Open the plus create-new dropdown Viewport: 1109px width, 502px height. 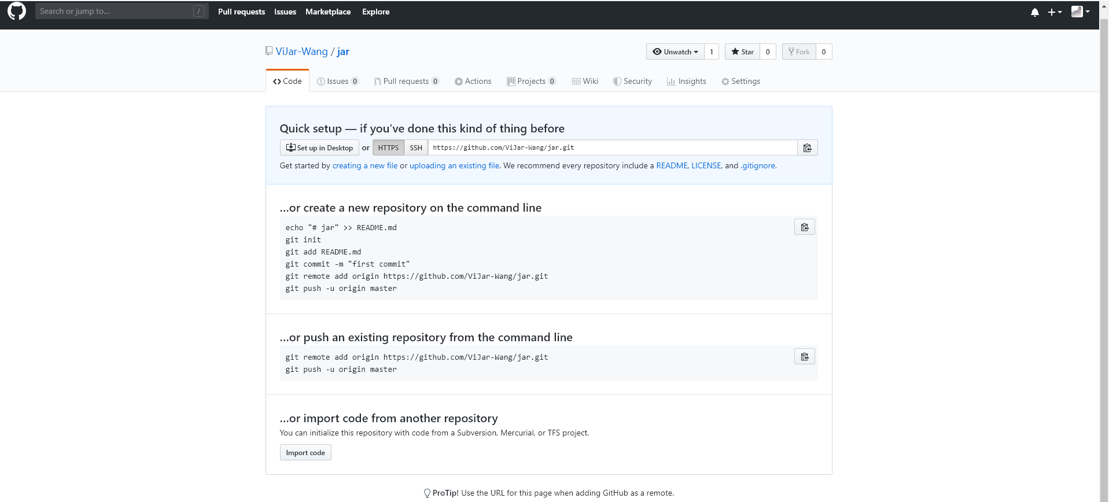[1055, 12]
